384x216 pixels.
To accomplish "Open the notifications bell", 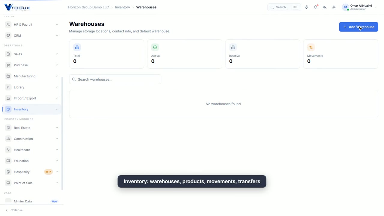I will (316, 7).
